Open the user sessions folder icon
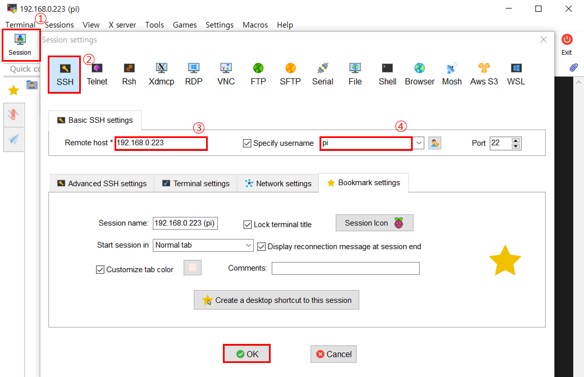 [x=32, y=85]
